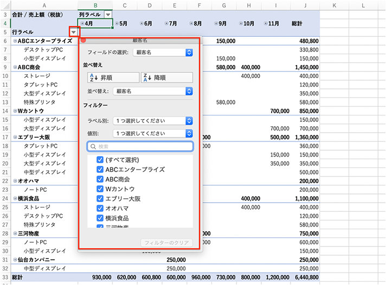
Task: Click the フィルターのクリア button
Action: coord(166,243)
